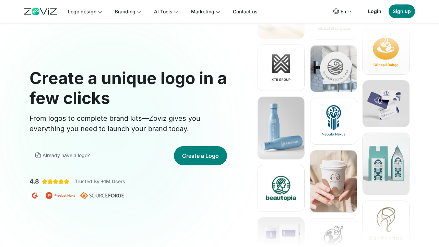The height and width of the screenshot is (247, 439).
Task: Expand the Logo design dropdown
Action: 85,12
